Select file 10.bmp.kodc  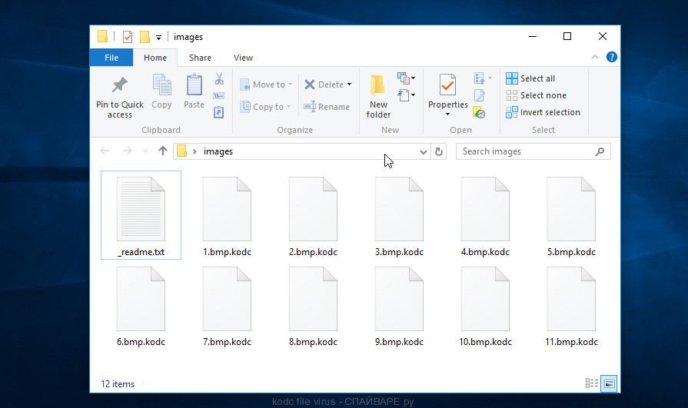tap(485, 306)
